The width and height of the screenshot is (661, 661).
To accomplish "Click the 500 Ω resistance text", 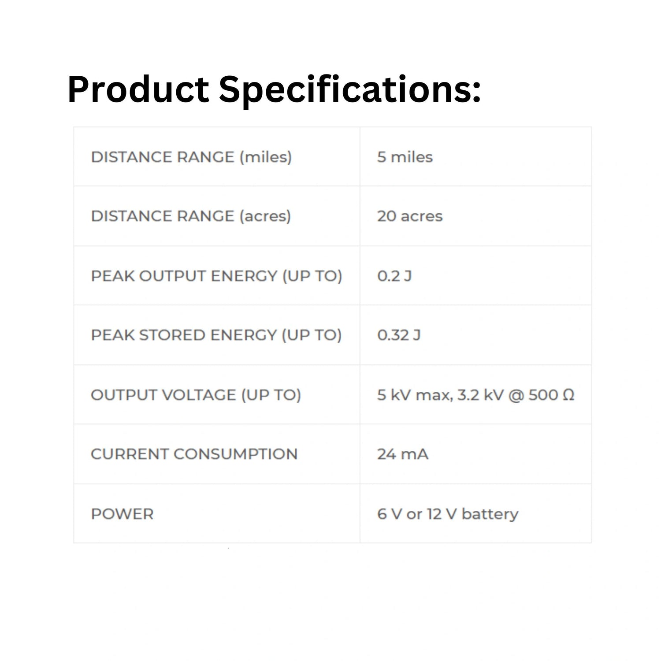I will click(x=551, y=395).
